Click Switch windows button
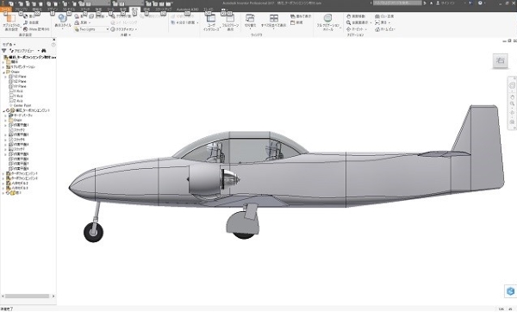517x312 pixels. (x=250, y=21)
